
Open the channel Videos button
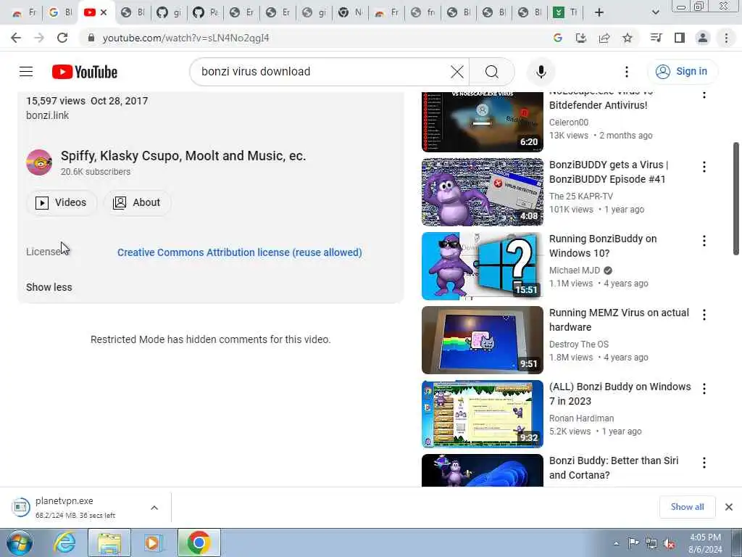click(x=62, y=203)
